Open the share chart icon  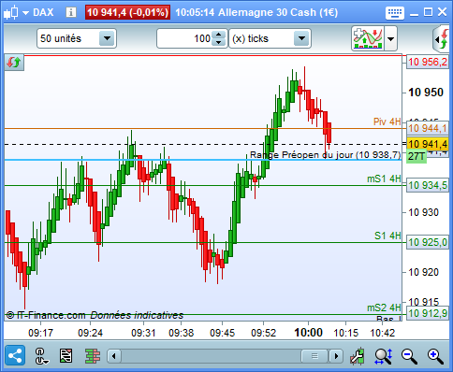tap(15, 355)
